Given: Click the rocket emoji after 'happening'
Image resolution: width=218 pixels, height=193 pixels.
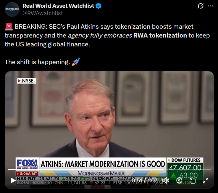Looking at the screenshot, I should [x=76, y=62].
